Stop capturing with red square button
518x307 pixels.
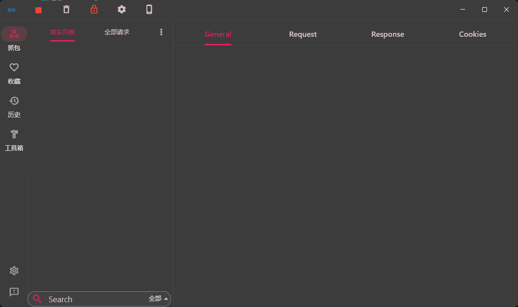pos(38,9)
